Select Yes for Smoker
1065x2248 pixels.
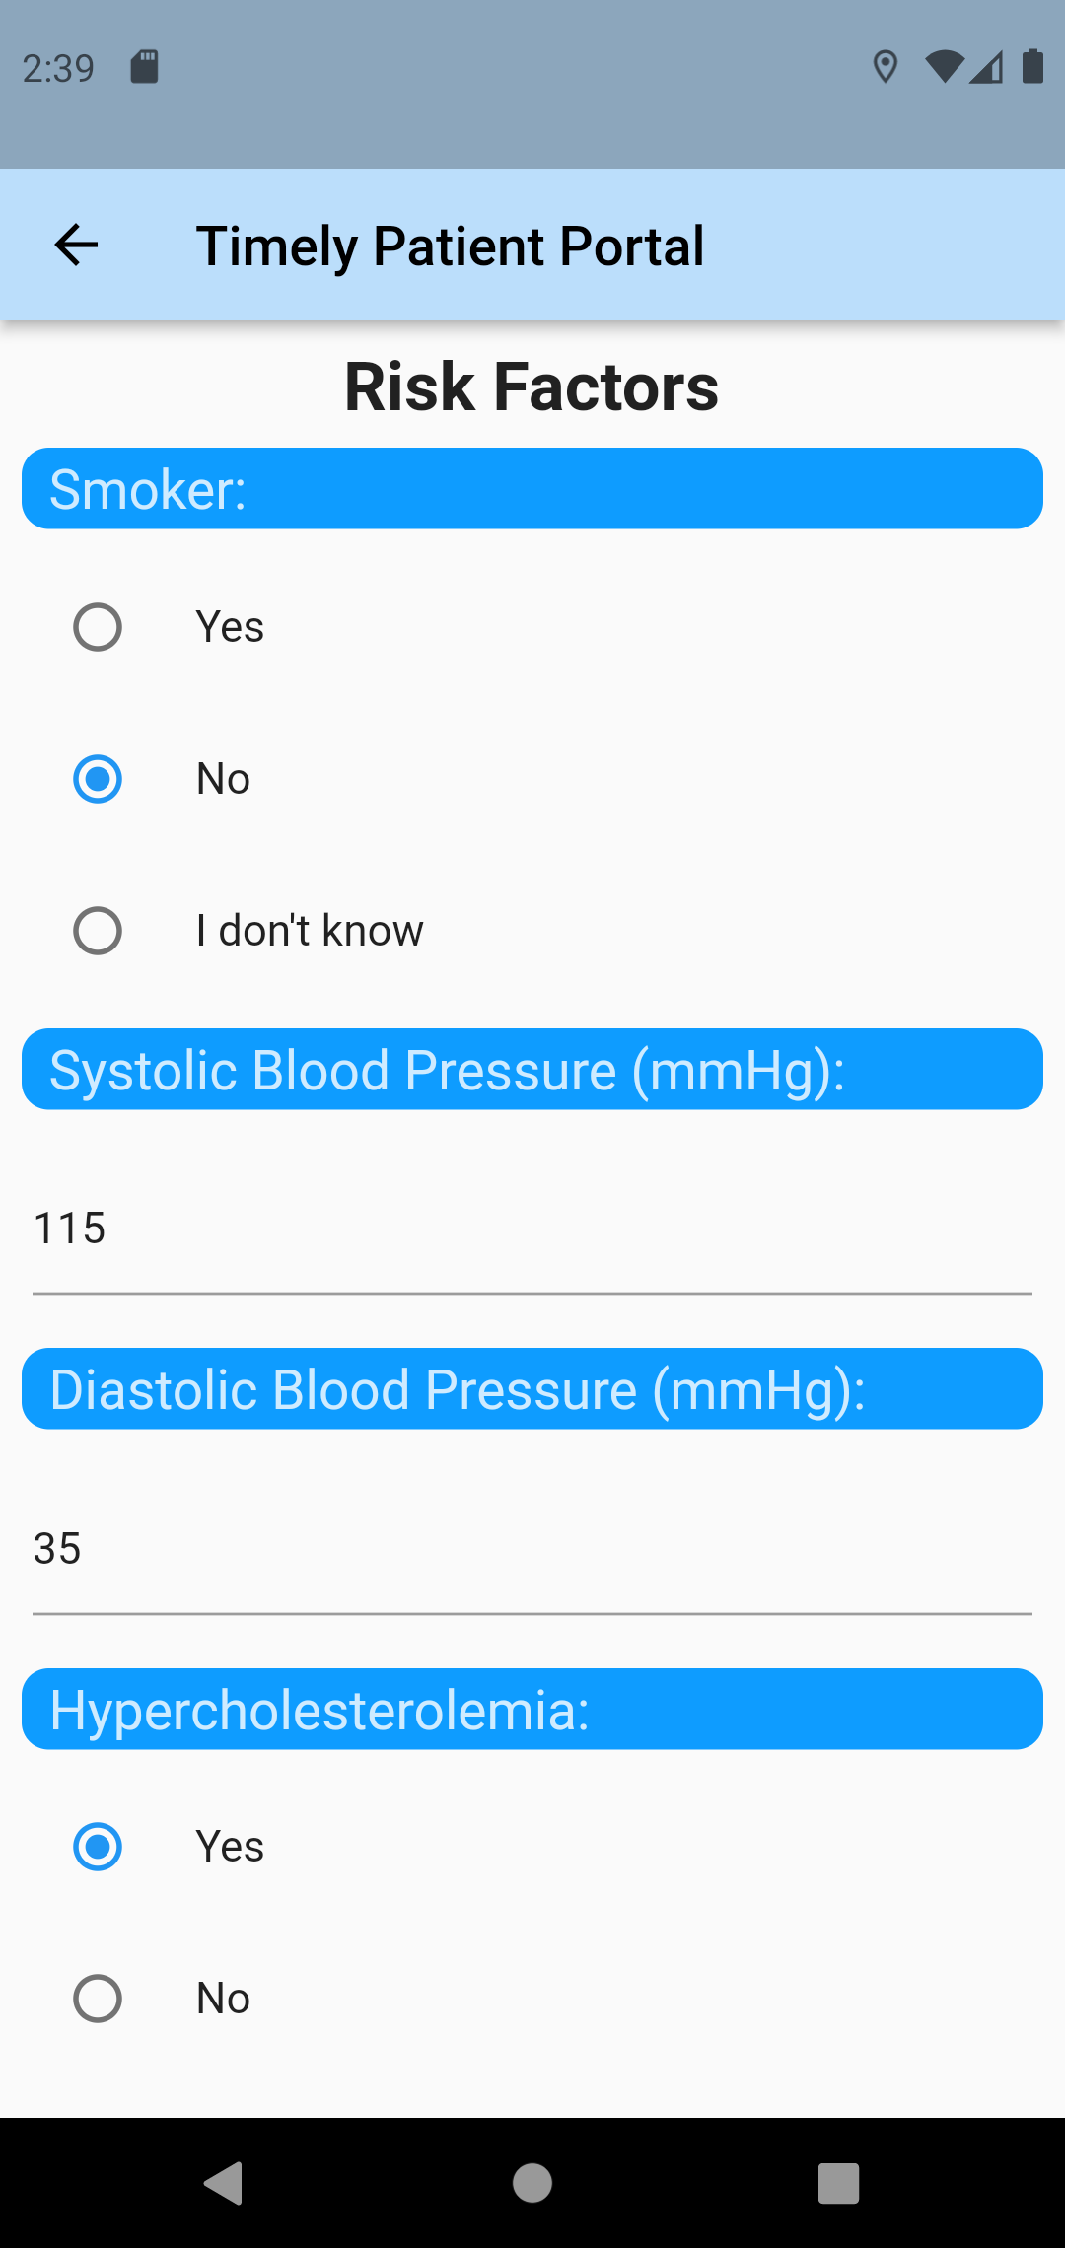pos(532,627)
